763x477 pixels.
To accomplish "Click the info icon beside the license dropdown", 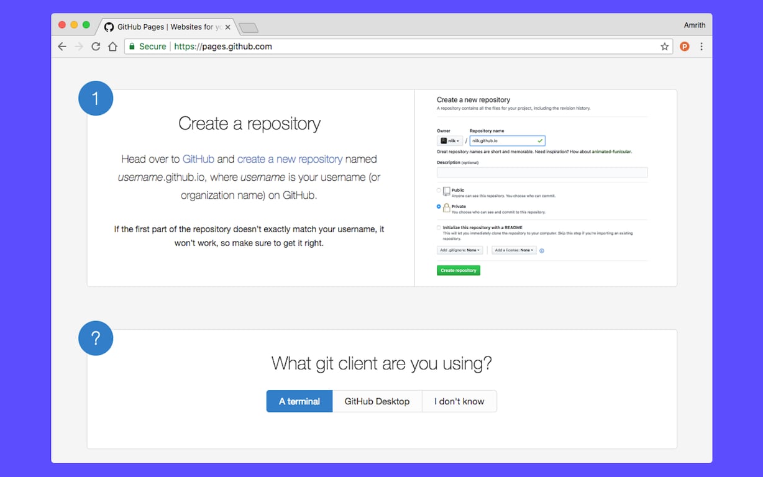I will pyautogui.click(x=542, y=250).
